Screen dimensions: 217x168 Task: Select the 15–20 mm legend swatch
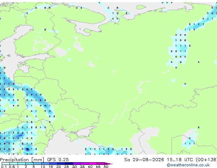(53, 164)
